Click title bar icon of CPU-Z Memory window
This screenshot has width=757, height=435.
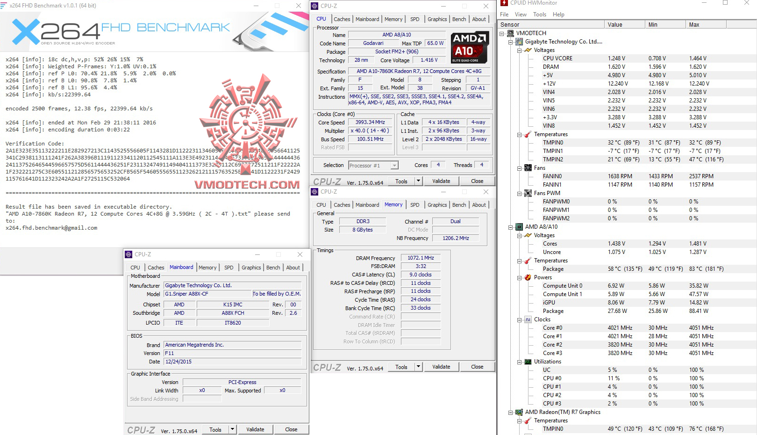point(314,192)
